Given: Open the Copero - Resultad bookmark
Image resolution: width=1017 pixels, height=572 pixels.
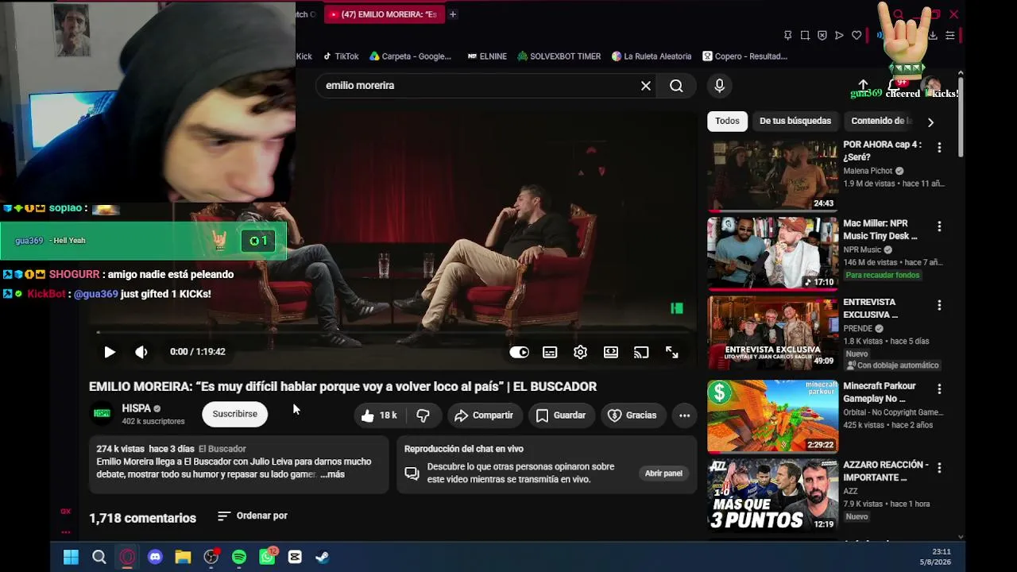Looking at the screenshot, I should click(744, 56).
